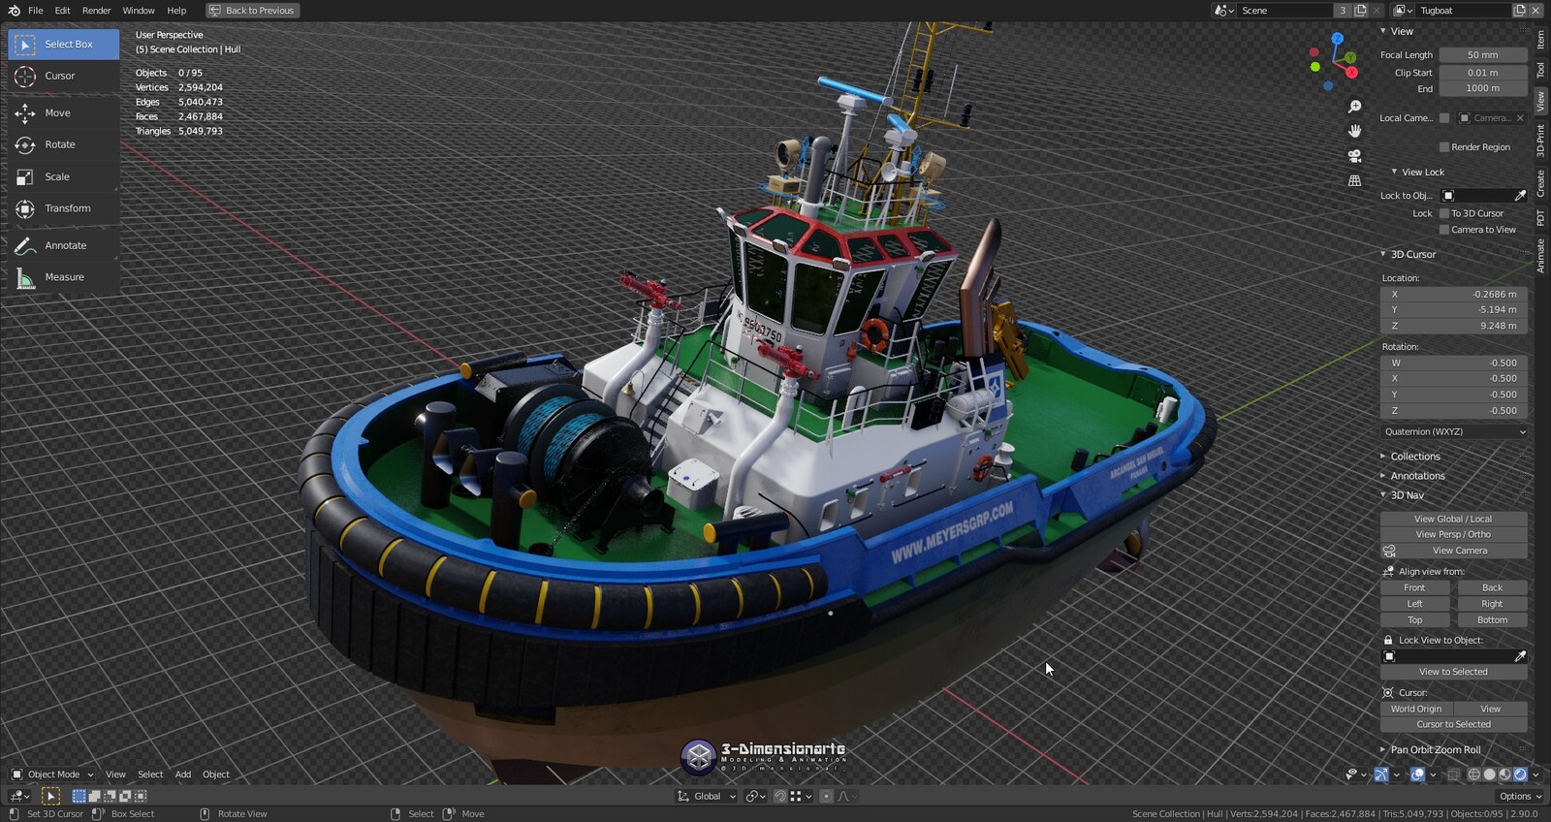This screenshot has width=1551, height=822.
Task: Click the Select Box tool
Action: point(64,45)
